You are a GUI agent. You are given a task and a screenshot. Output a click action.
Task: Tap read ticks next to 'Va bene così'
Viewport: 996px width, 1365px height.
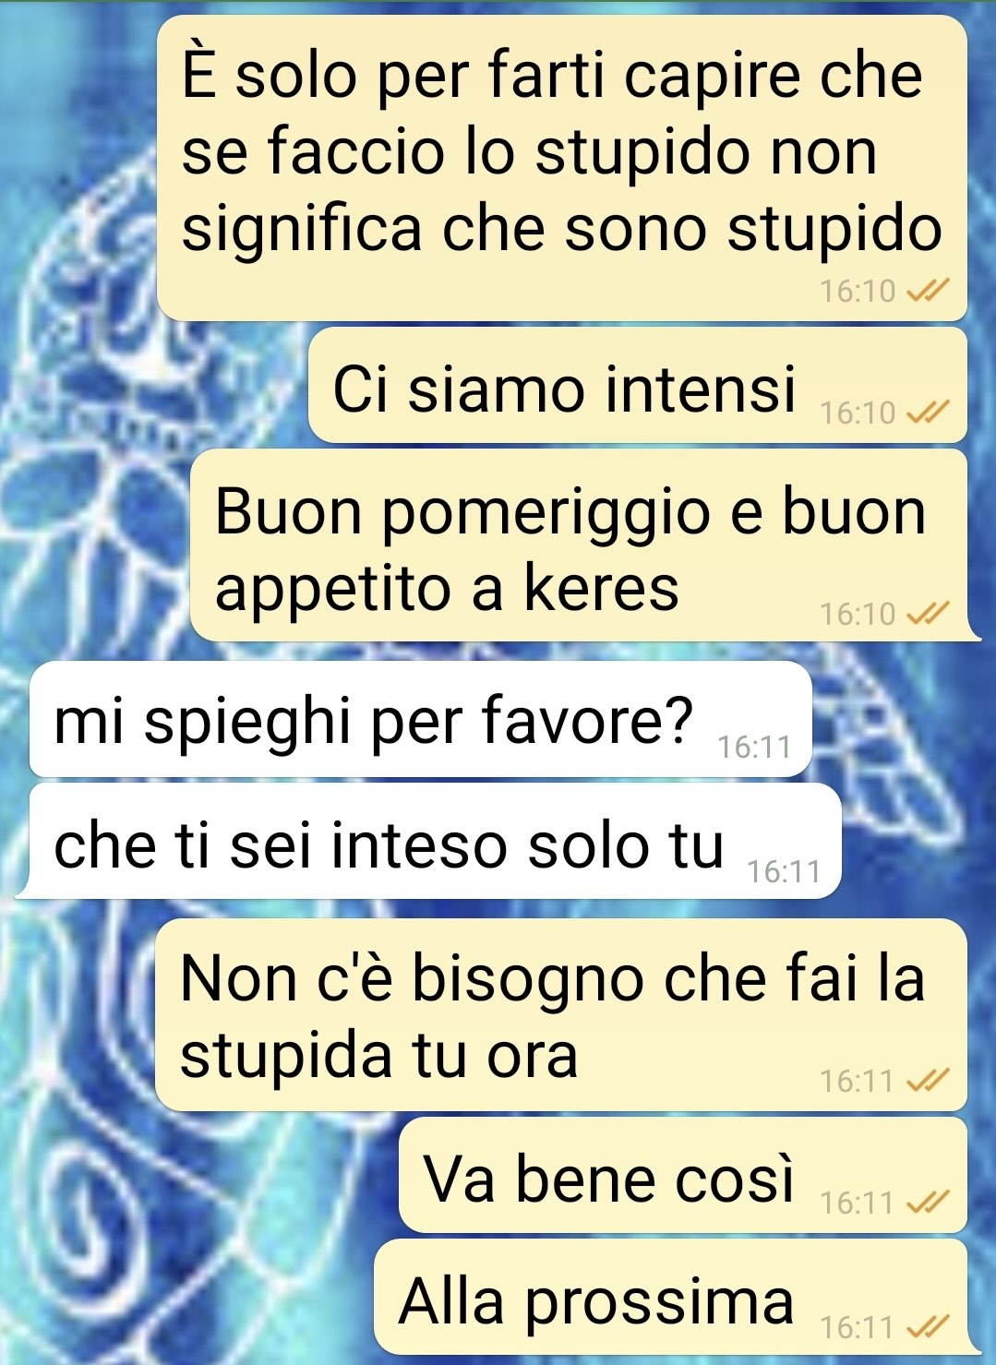(928, 1203)
